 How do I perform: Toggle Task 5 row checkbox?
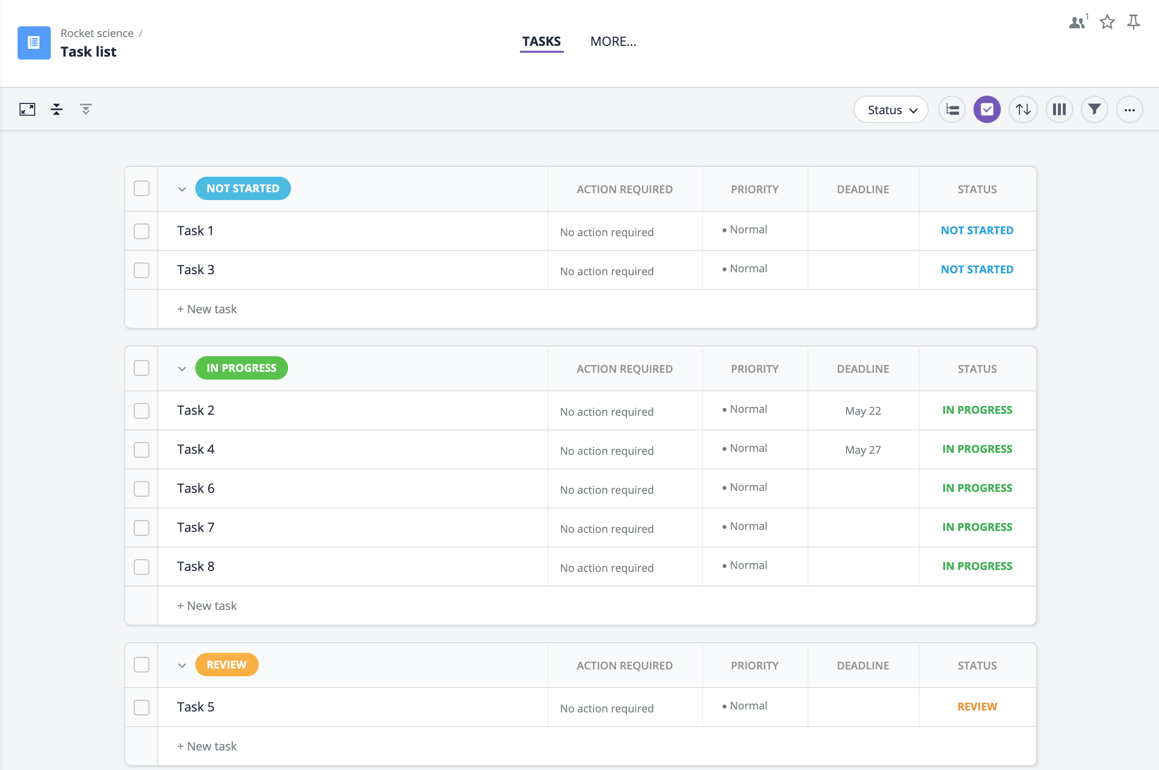141,707
